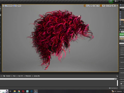The image size is (124, 93).
Task: Click unreal_fbx folder in breadcrumb path
Action: [x=37, y=76]
